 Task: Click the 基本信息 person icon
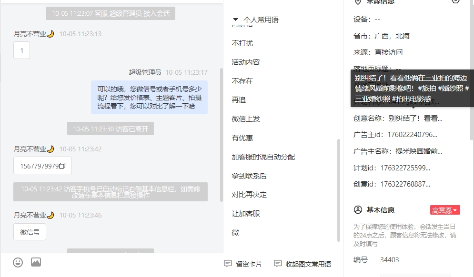(x=358, y=209)
